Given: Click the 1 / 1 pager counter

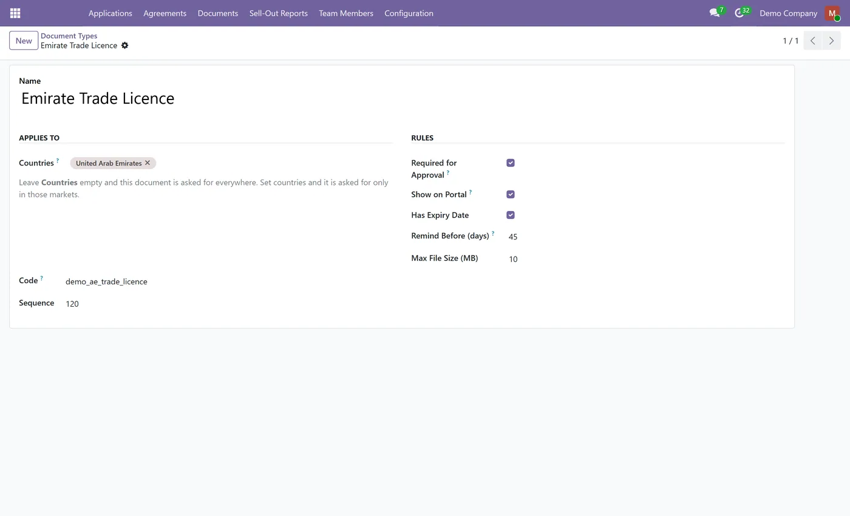Looking at the screenshot, I should coord(790,41).
